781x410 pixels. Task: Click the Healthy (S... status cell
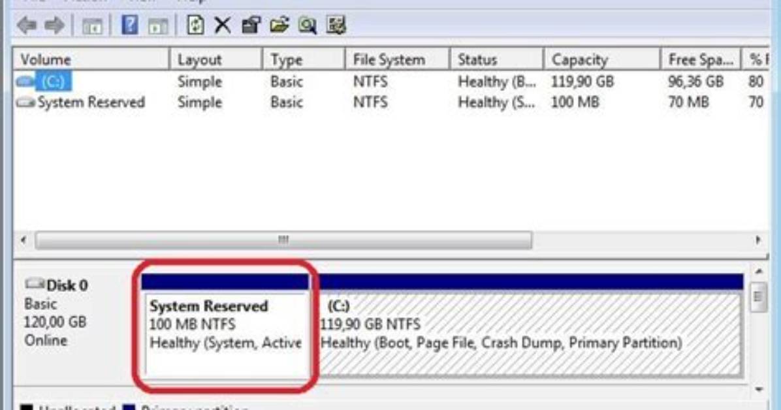pyautogui.click(x=496, y=102)
